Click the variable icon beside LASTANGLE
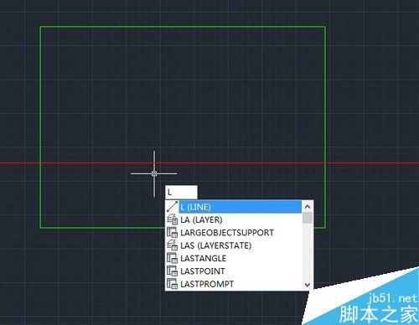 [x=172, y=258]
